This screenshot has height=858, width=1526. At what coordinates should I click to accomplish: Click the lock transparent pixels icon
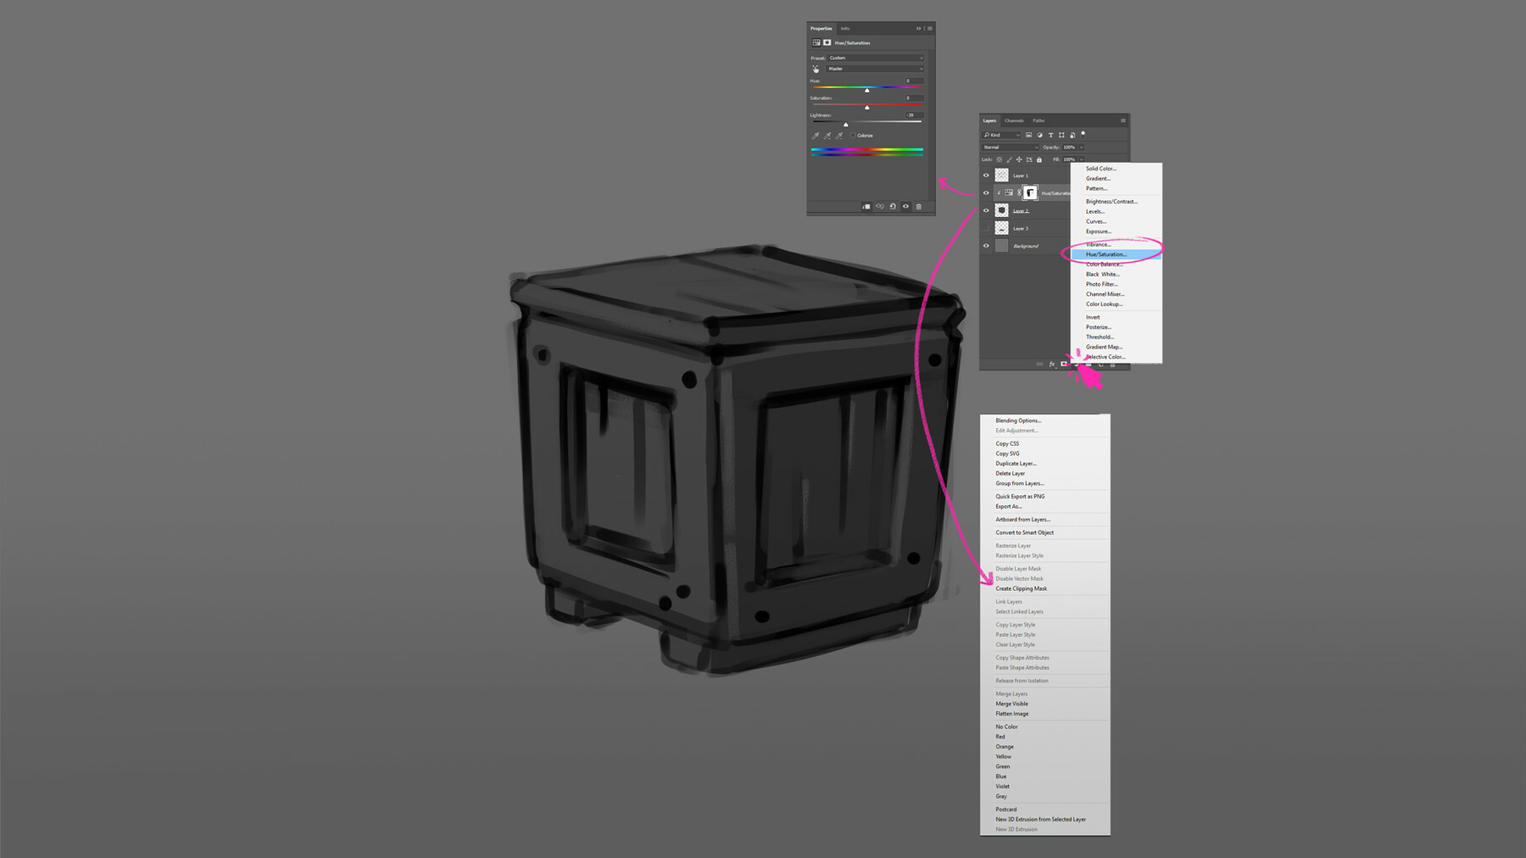pos(998,159)
